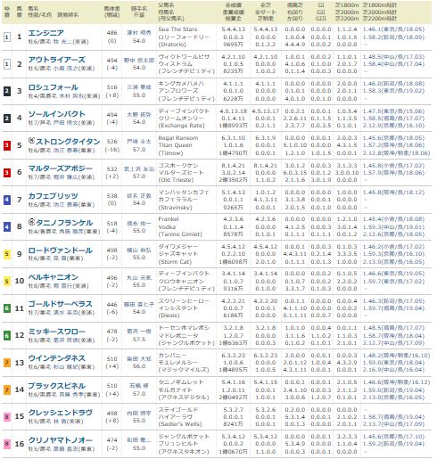Click the orange bracket 7 box beside ウインテンダネス
The image size is (437, 459).
point(6,363)
